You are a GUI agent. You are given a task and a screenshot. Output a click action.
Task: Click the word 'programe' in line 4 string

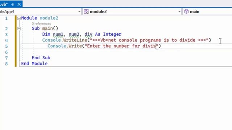pyautogui.click(x=150, y=40)
